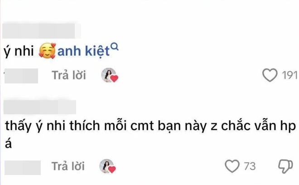Tap the red heart badge on the second comment's avatar
The height and width of the screenshot is (185, 299).
point(112,169)
